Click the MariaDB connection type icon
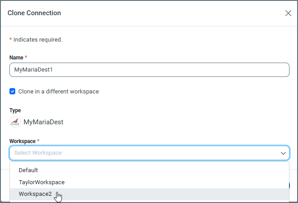298x203 pixels. click(15, 122)
